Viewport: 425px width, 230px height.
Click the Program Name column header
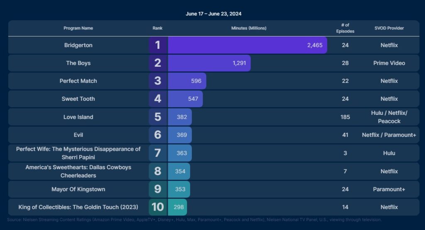pos(78,28)
